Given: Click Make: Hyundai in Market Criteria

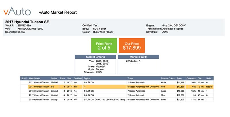Looking at the screenshot, I should point(97,66).
